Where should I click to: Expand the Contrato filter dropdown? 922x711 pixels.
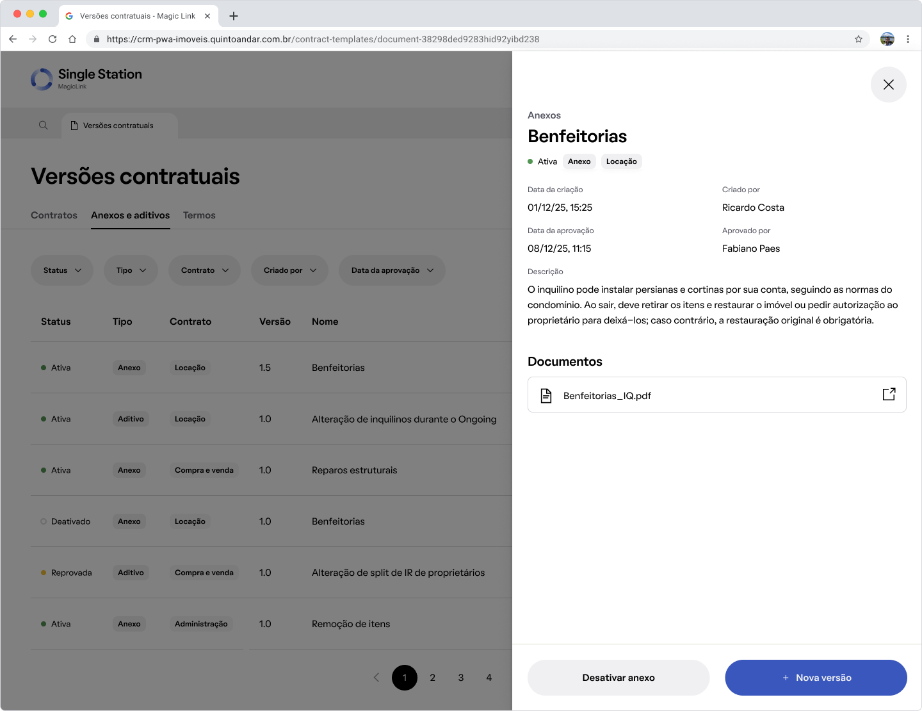point(204,270)
